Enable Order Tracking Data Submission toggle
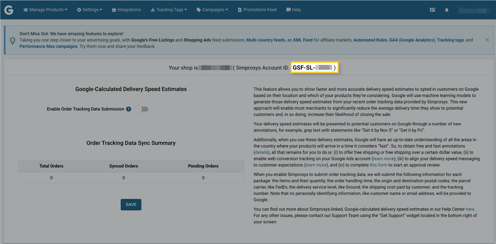This screenshot has height=244, width=496. coord(141,109)
